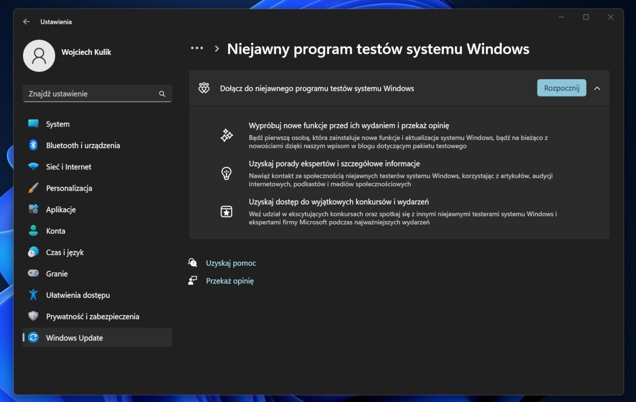Click the star calendar icon beside konkursów i wydarzeń
636x402 pixels.
tap(226, 212)
